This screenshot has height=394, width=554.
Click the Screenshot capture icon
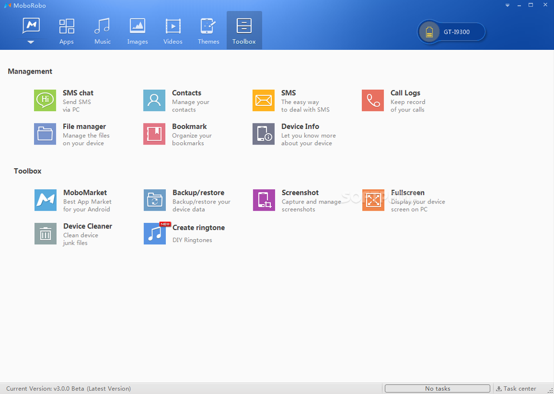point(264,200)
